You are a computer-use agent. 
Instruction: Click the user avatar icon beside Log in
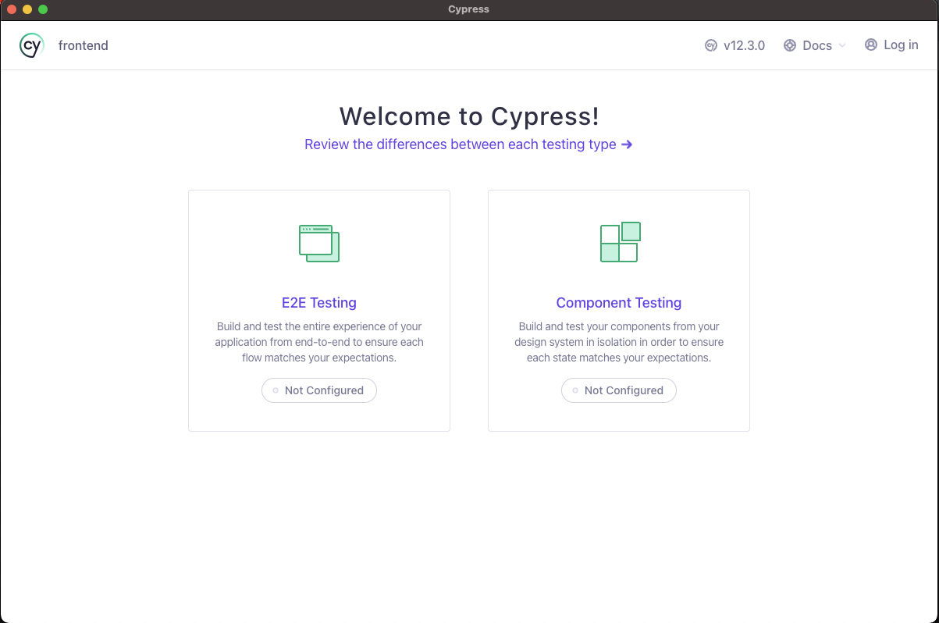[871, 44]
